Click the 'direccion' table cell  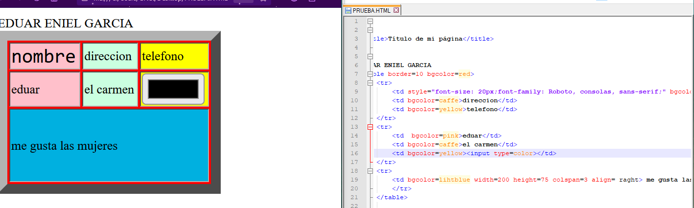tap(110, 56)
